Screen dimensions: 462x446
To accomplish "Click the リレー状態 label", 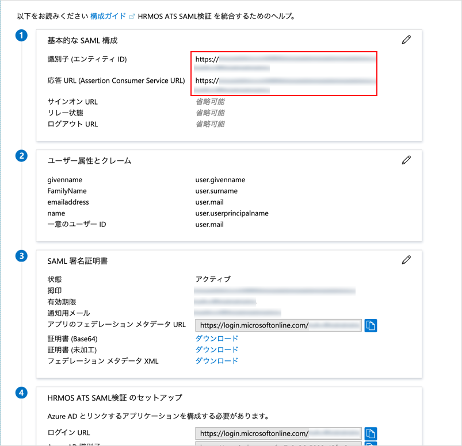I will pyautogui.click(x=66, y=113).
